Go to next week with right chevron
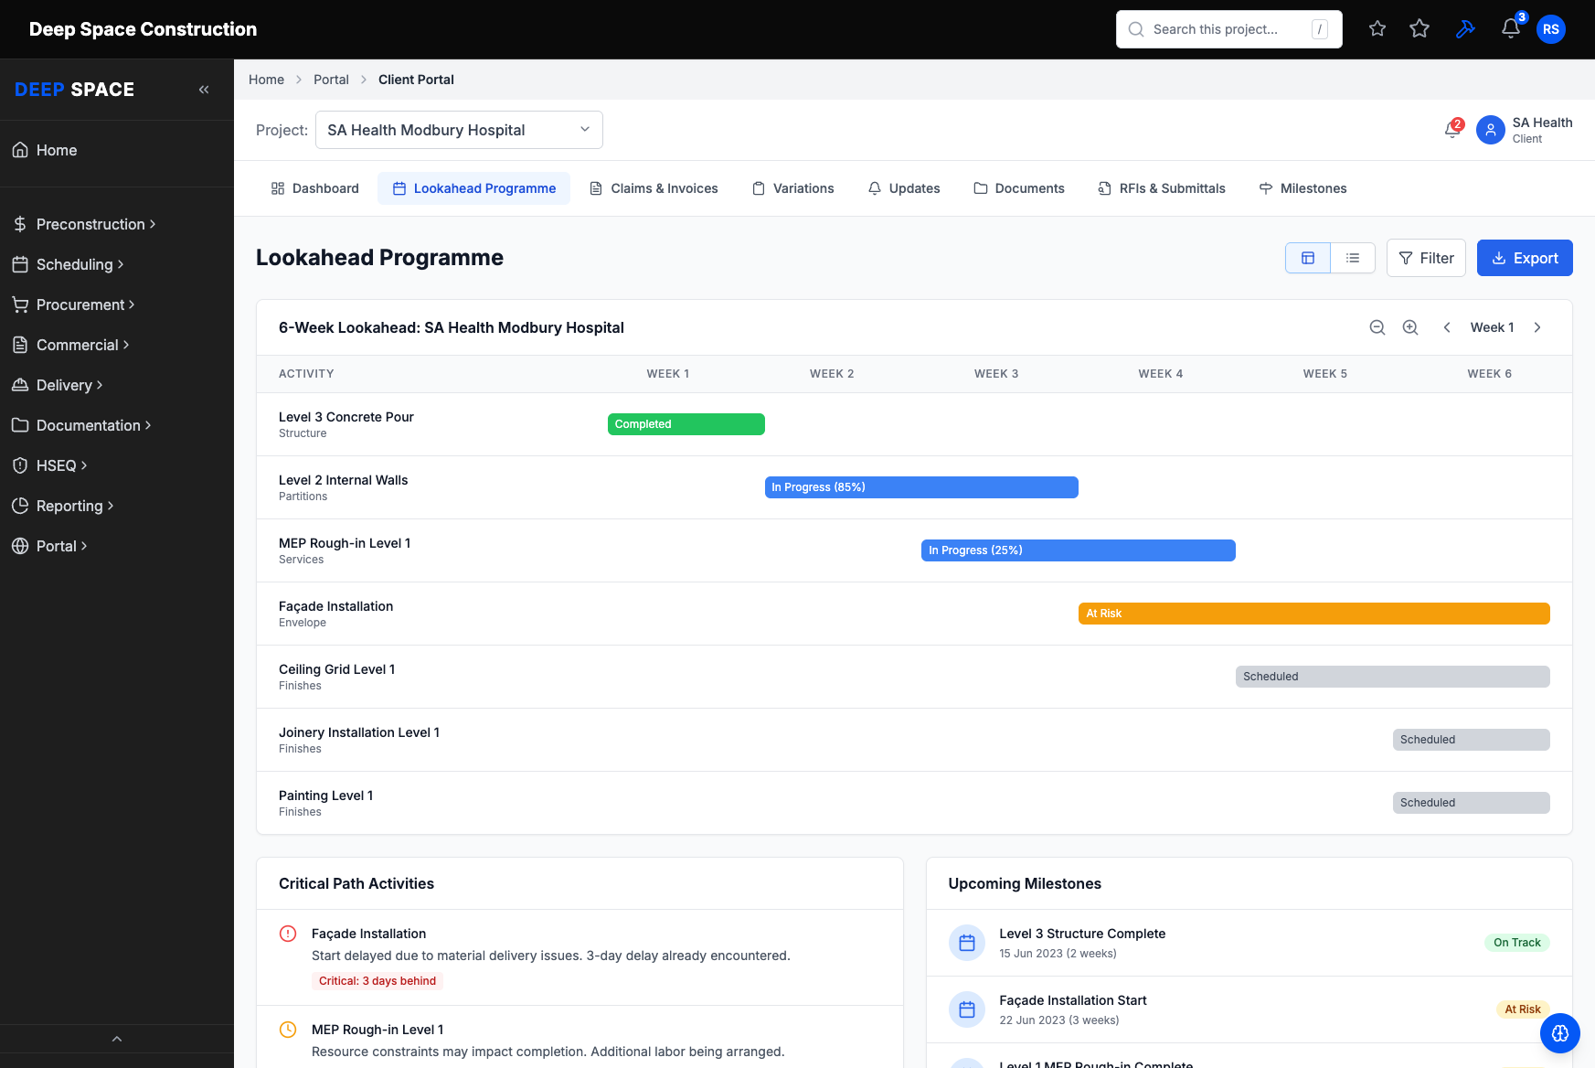Screen dimensions: 1595x1068 coord(1537,327)
